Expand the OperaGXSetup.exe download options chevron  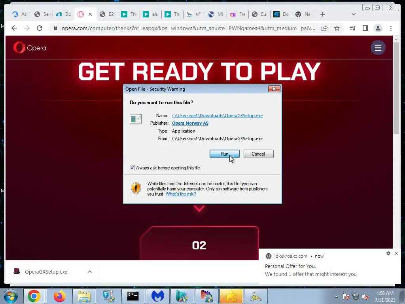(90, 272)
